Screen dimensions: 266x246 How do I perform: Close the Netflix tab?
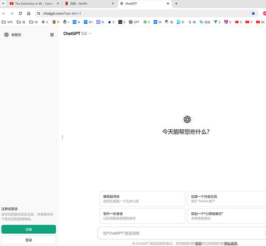[113, 4]
